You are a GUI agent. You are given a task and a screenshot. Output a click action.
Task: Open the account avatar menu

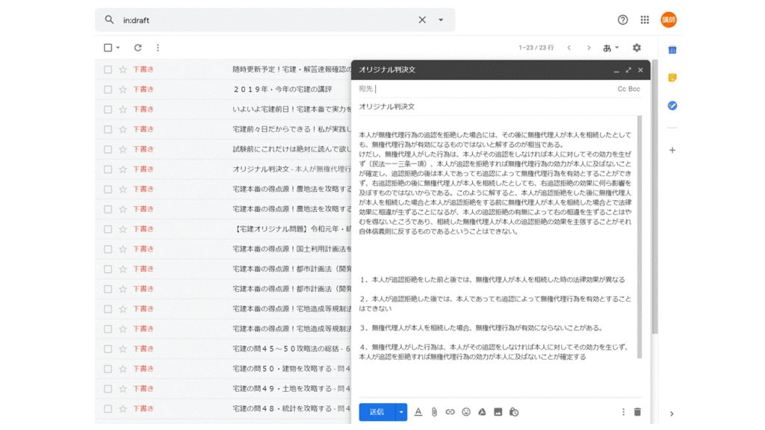click(x=669, y=20)
